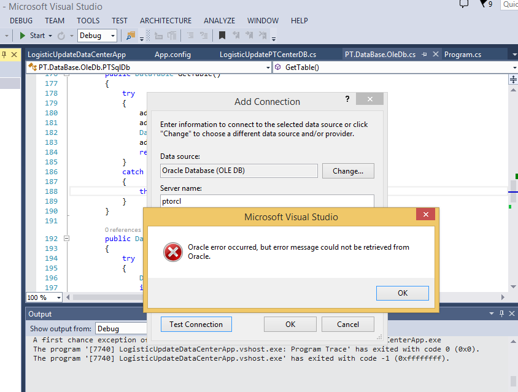Open the 100 % zoom level dropdown
518x392 pixels.
point(58,298)
